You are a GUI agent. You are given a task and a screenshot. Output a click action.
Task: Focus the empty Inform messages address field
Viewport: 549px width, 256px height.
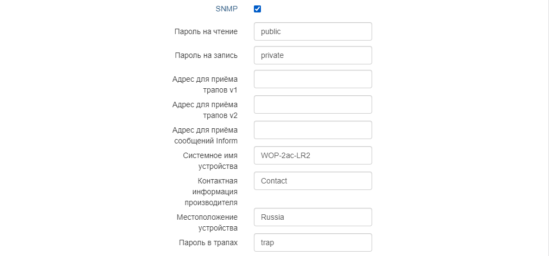point(312,130)
